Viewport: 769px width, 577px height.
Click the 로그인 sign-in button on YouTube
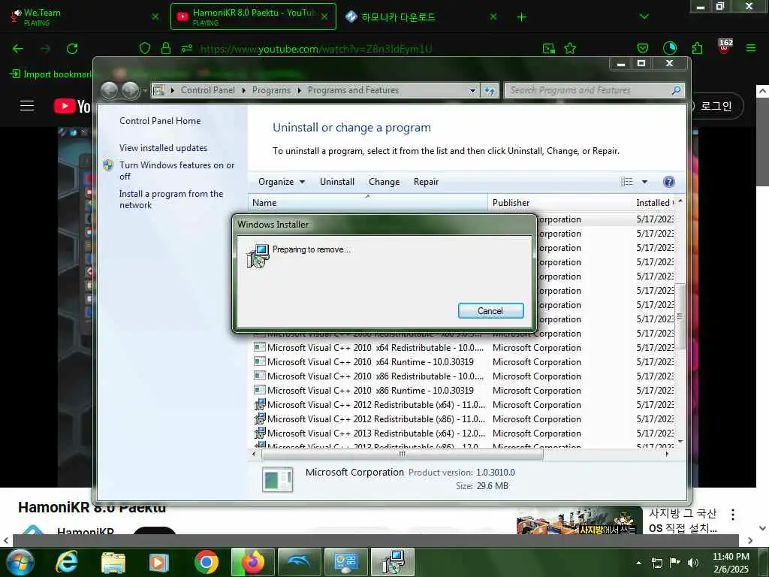[716, 106]
